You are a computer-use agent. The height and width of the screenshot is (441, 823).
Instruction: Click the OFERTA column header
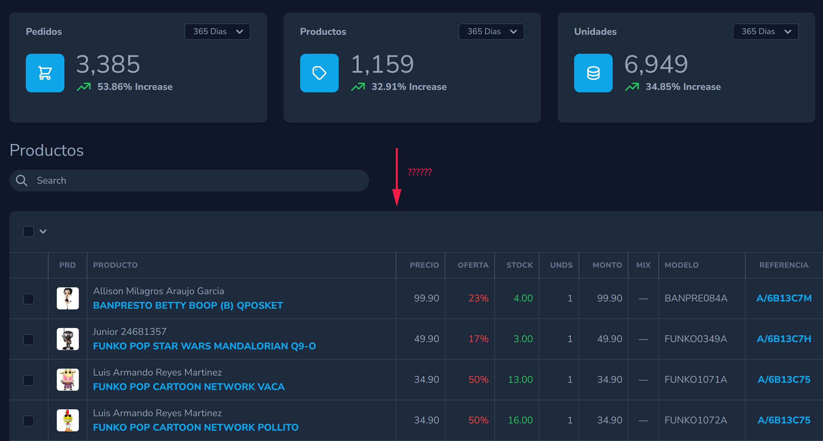coord(473,265)
